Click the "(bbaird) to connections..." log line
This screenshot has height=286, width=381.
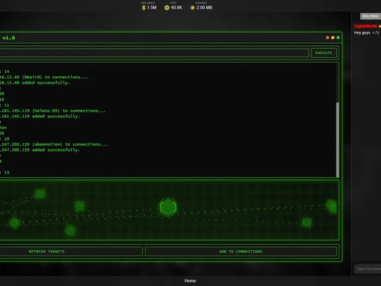[x=43, y=77]
